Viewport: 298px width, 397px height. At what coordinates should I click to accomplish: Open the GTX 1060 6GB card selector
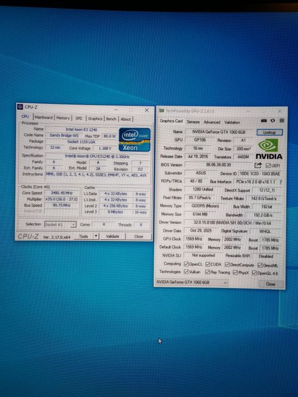coord(192,282)
